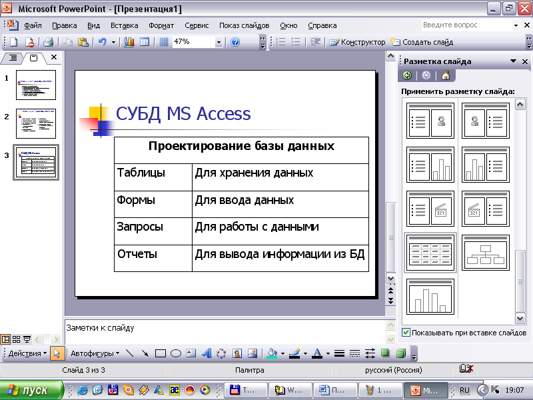533x400 pixels.
Task: Switch to Slide Sorter view button
Action: coord(16,339)
